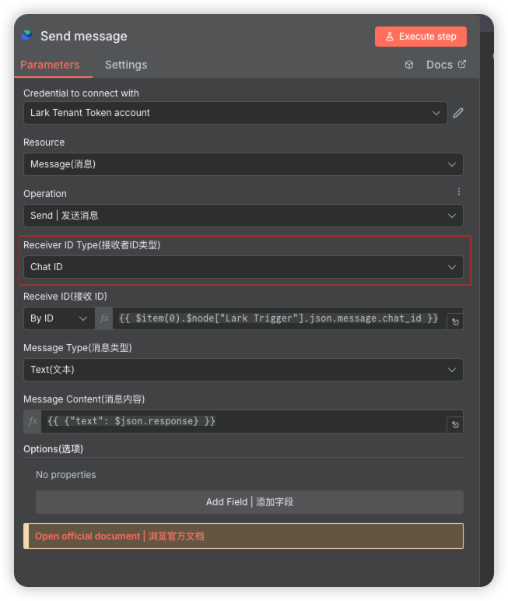Click the No properties text
Screen dimensions: 508x601
(x=66, y=475)
